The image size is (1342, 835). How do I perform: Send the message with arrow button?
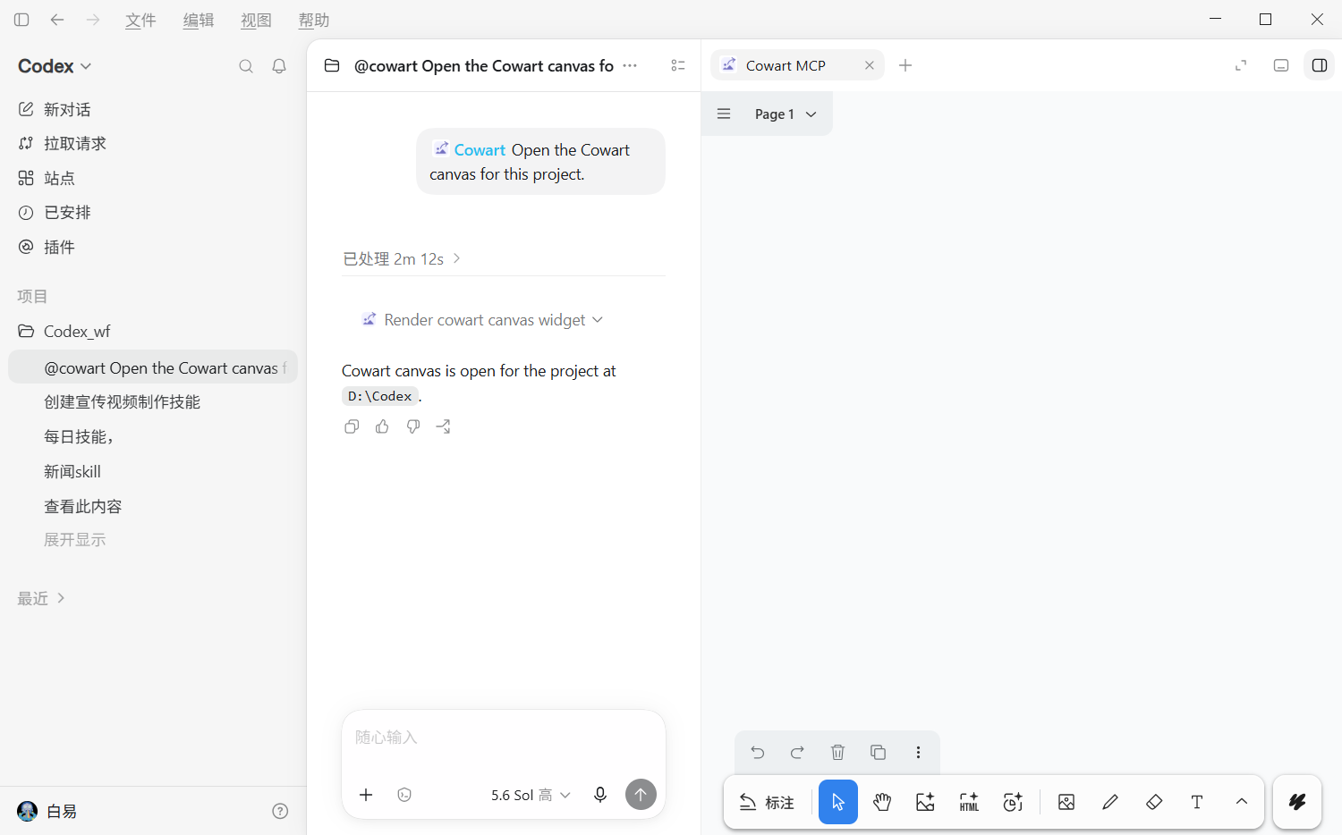click(641, 794)
